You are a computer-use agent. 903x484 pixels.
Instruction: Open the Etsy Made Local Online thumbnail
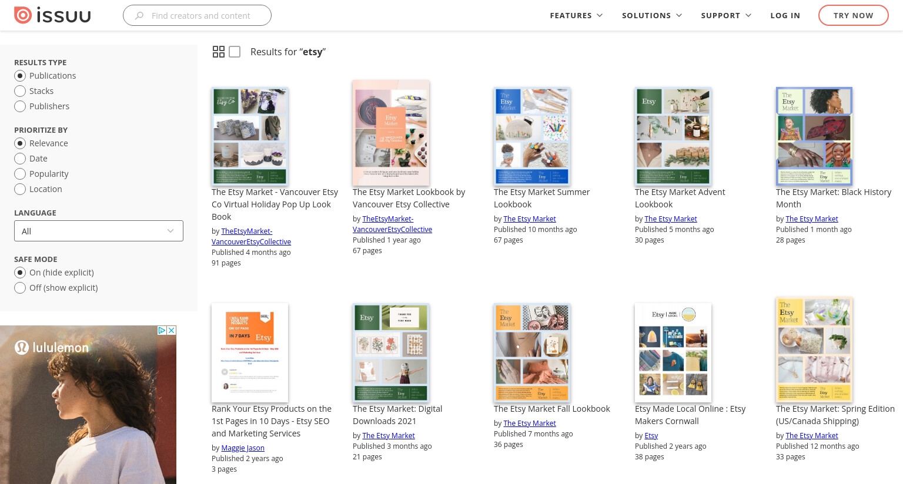pos(673,352)
